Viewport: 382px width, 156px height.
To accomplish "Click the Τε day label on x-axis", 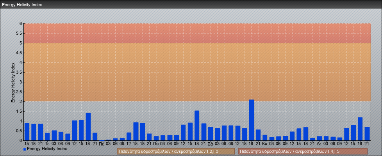I will pyautogui.click(x=47, y=144).
